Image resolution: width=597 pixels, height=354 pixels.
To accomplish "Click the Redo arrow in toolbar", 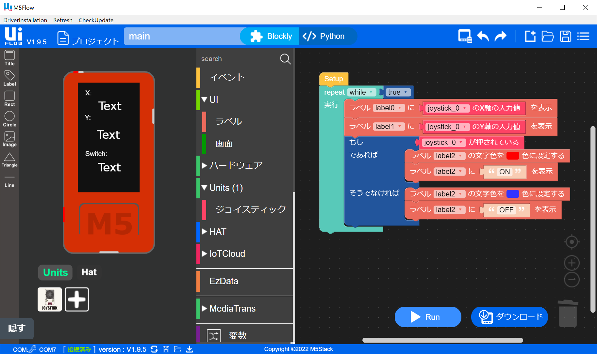I will [x=500, y=36].
